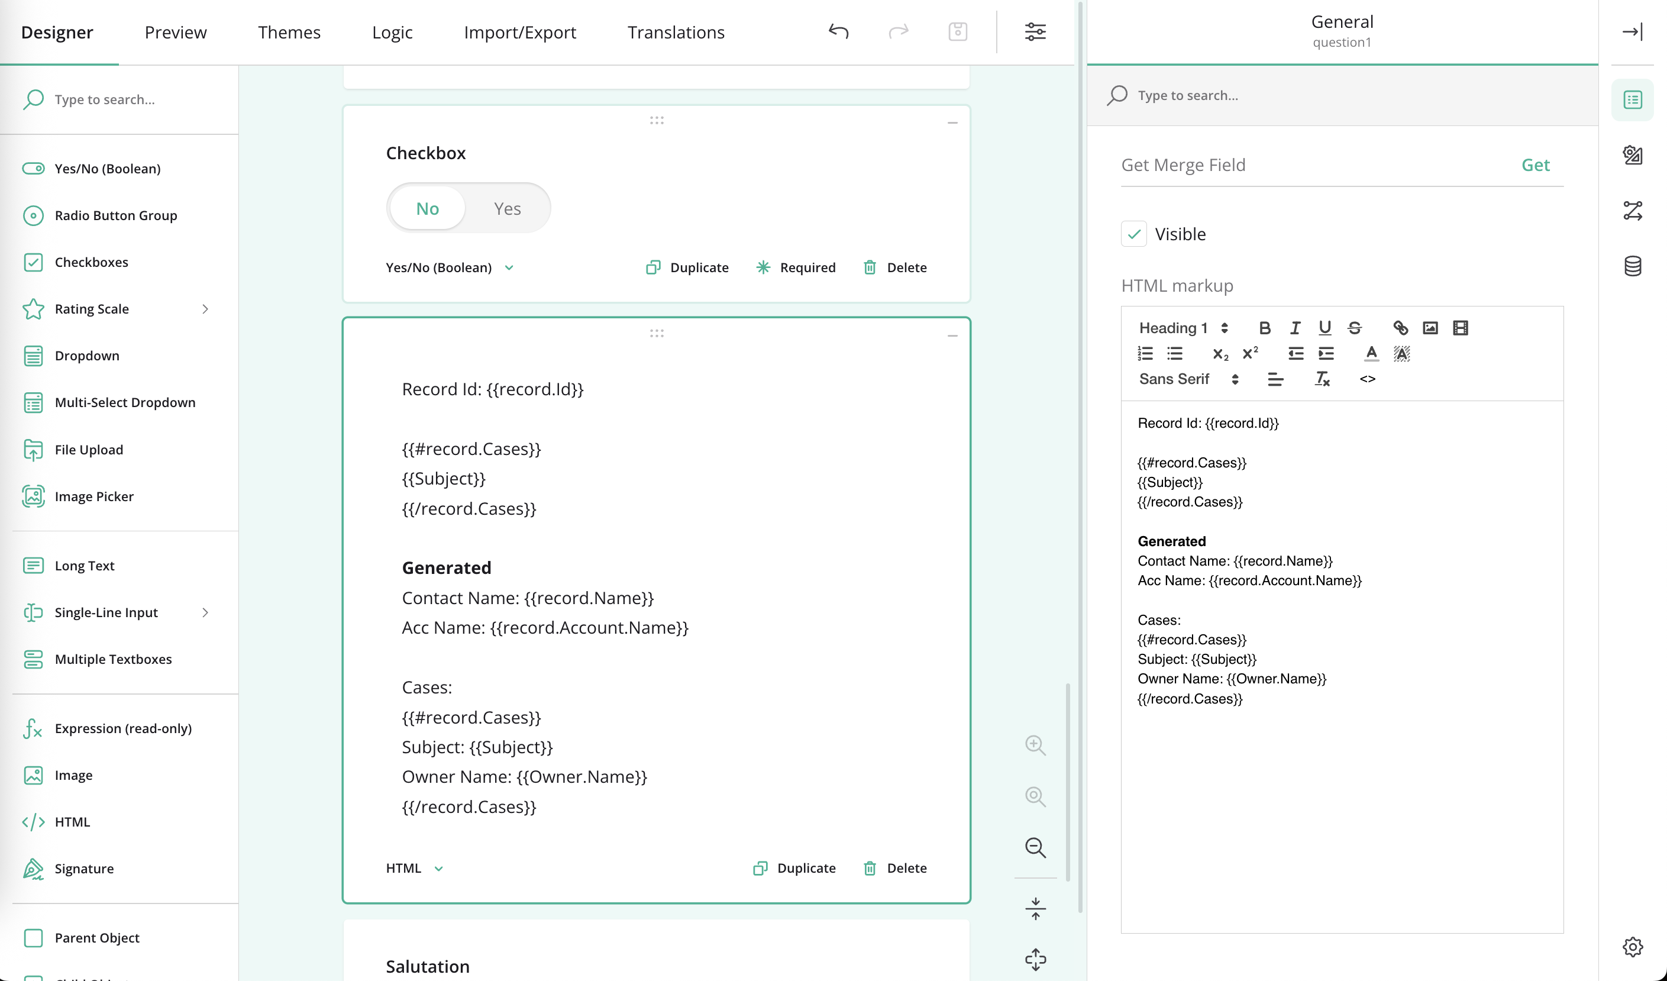Expand the Rating Scale submenu arrow
Viewport: 1667px width, 981px height.
205,309
